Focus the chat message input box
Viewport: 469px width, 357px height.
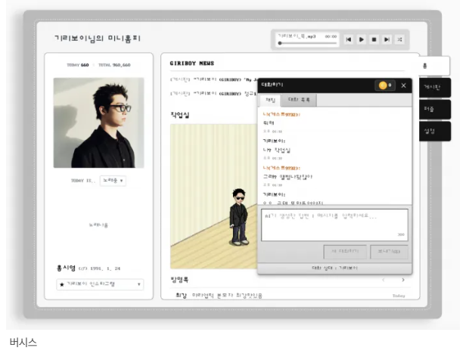pos(334,225)
